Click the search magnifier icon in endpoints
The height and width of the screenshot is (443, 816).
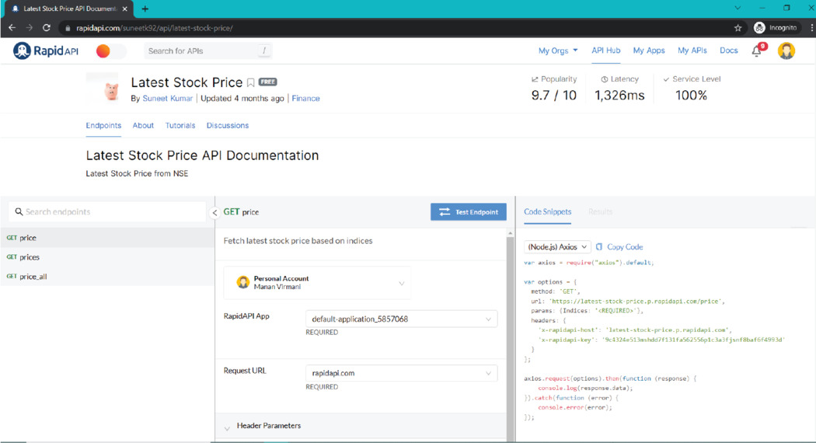click(x=19, y=212)
